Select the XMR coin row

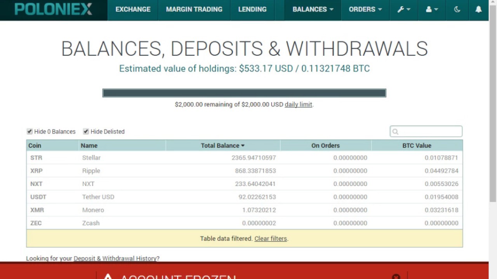[x=244, y=210]
